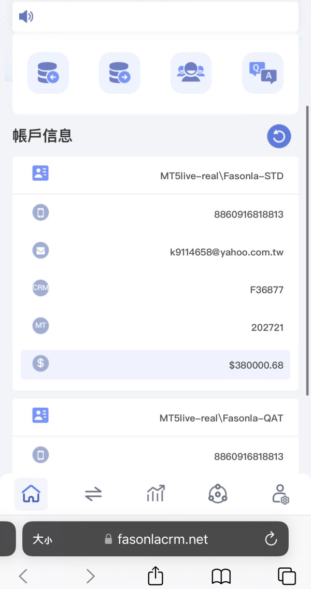
Task: Open the chart trading tab
Action: pos(155,494)
